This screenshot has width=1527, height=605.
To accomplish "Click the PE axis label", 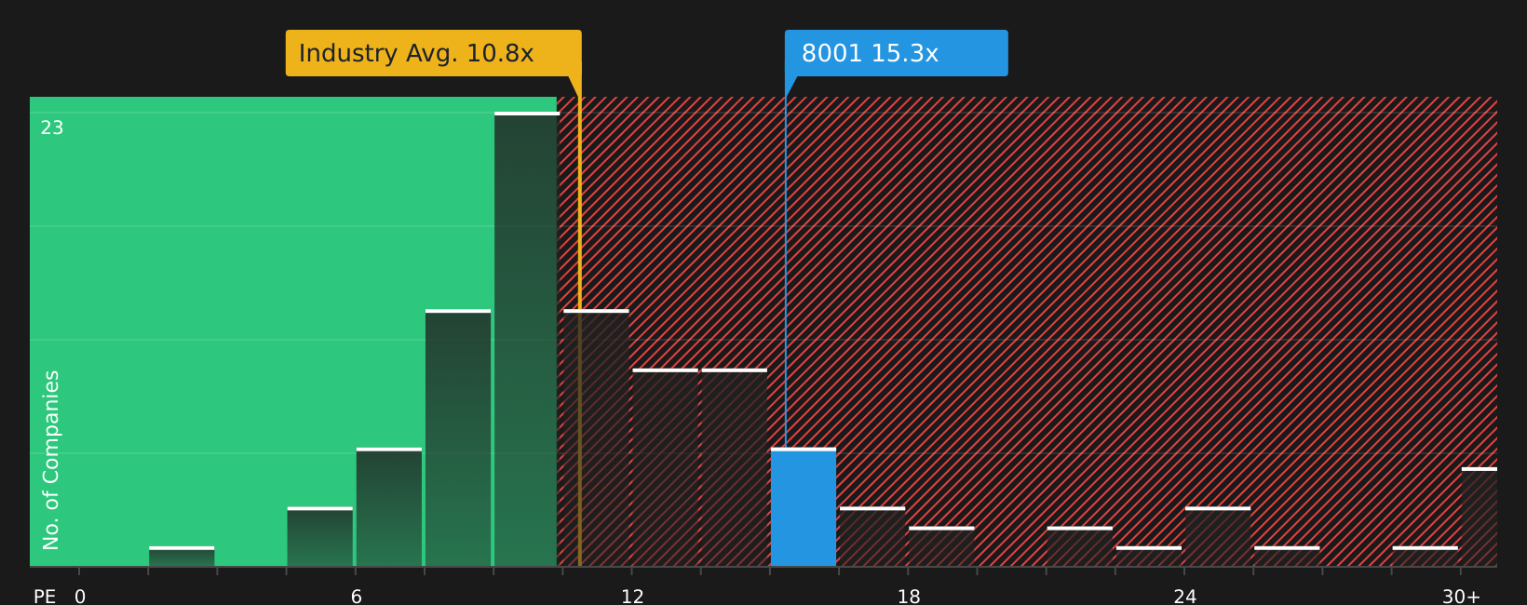I will click(x=45, y=597).
